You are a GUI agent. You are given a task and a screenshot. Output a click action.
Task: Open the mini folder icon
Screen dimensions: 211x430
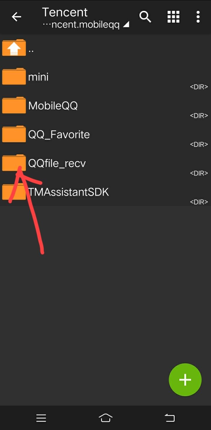pyautogui.click(x=14, y=76)
